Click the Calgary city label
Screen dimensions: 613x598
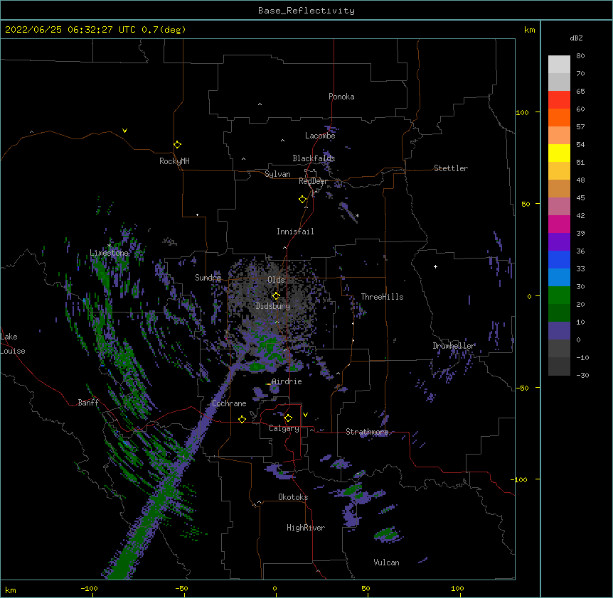(284, 428)
